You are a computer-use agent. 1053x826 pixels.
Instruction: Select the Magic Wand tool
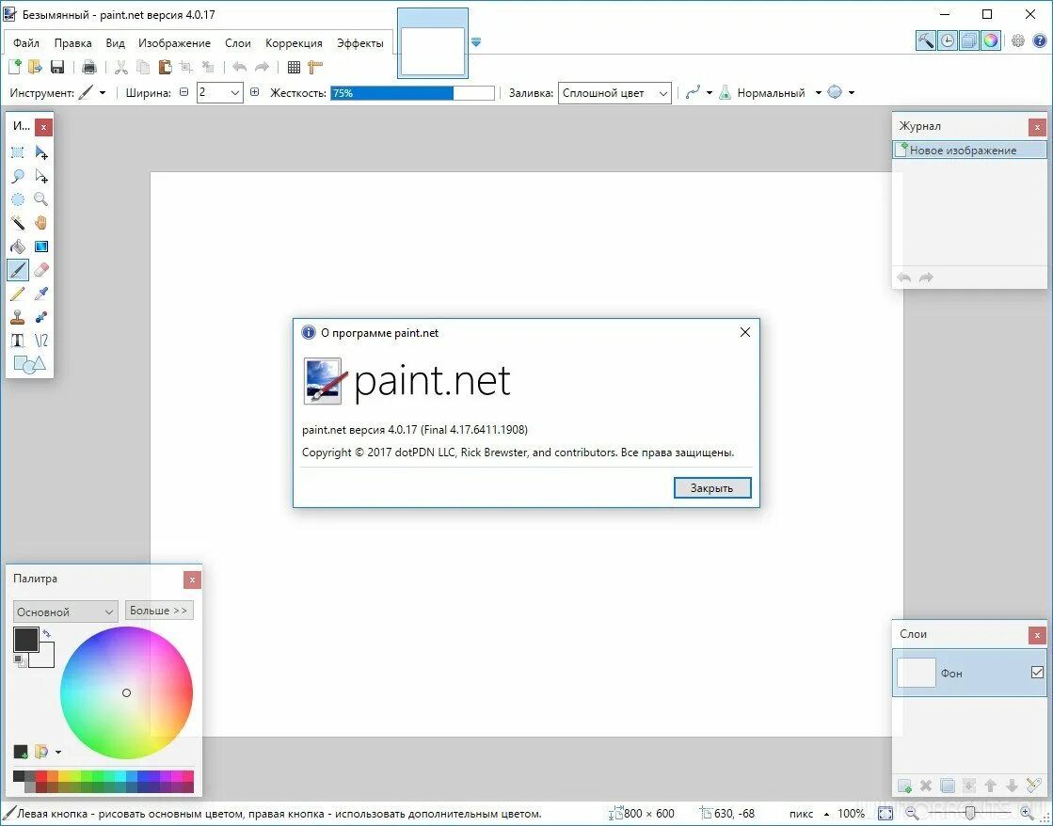pos(18,223)
